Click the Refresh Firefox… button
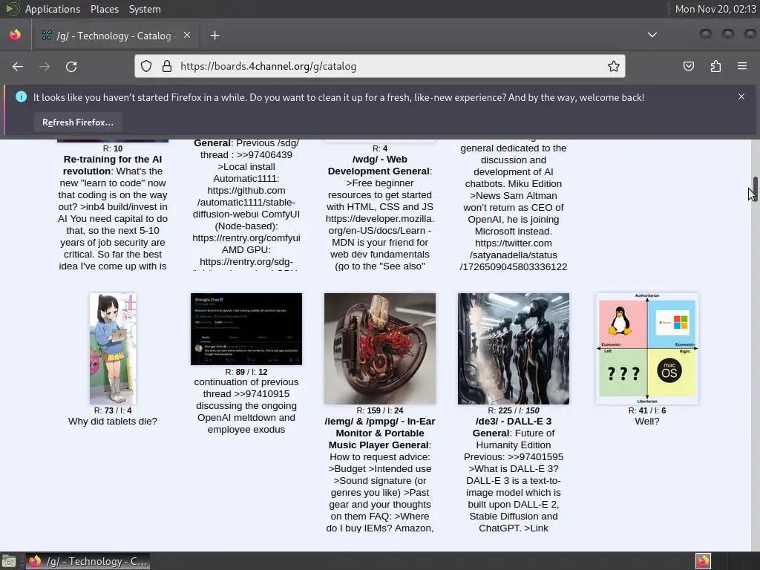 tap(78, 122)
